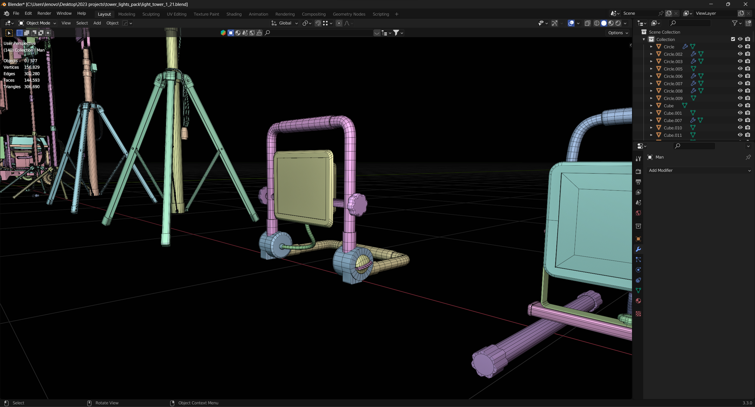Open the Add menu in viewport header

tap(97, 23)
